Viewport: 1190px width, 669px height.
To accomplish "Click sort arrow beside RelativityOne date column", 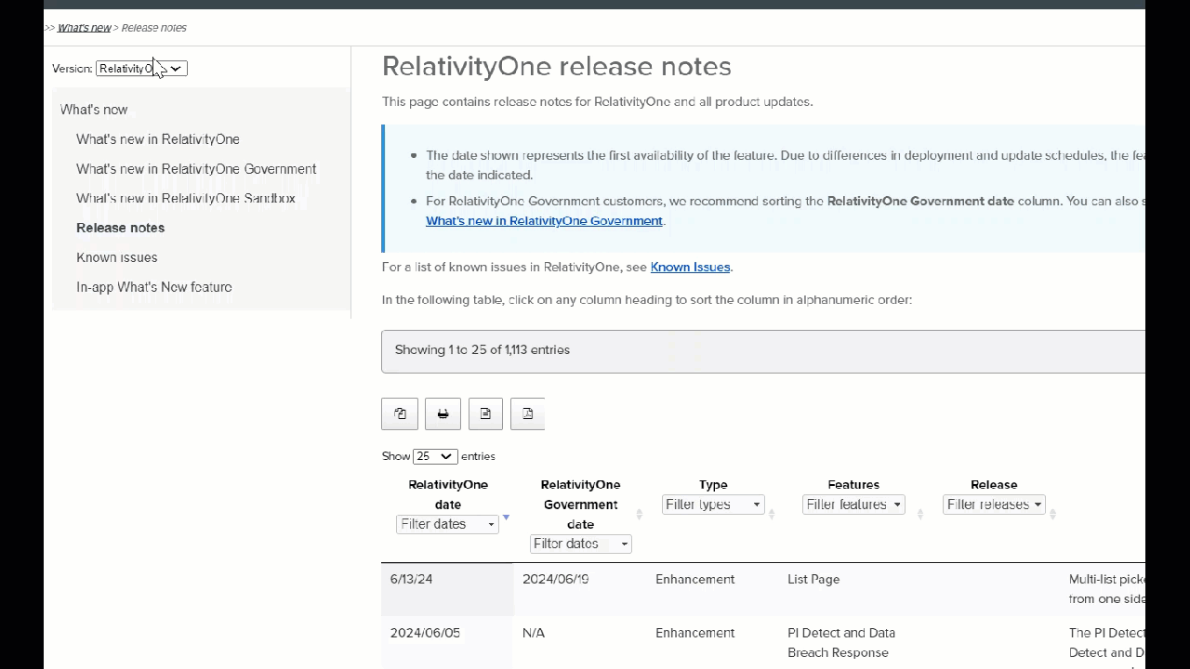I will click(x=506, y=518).
